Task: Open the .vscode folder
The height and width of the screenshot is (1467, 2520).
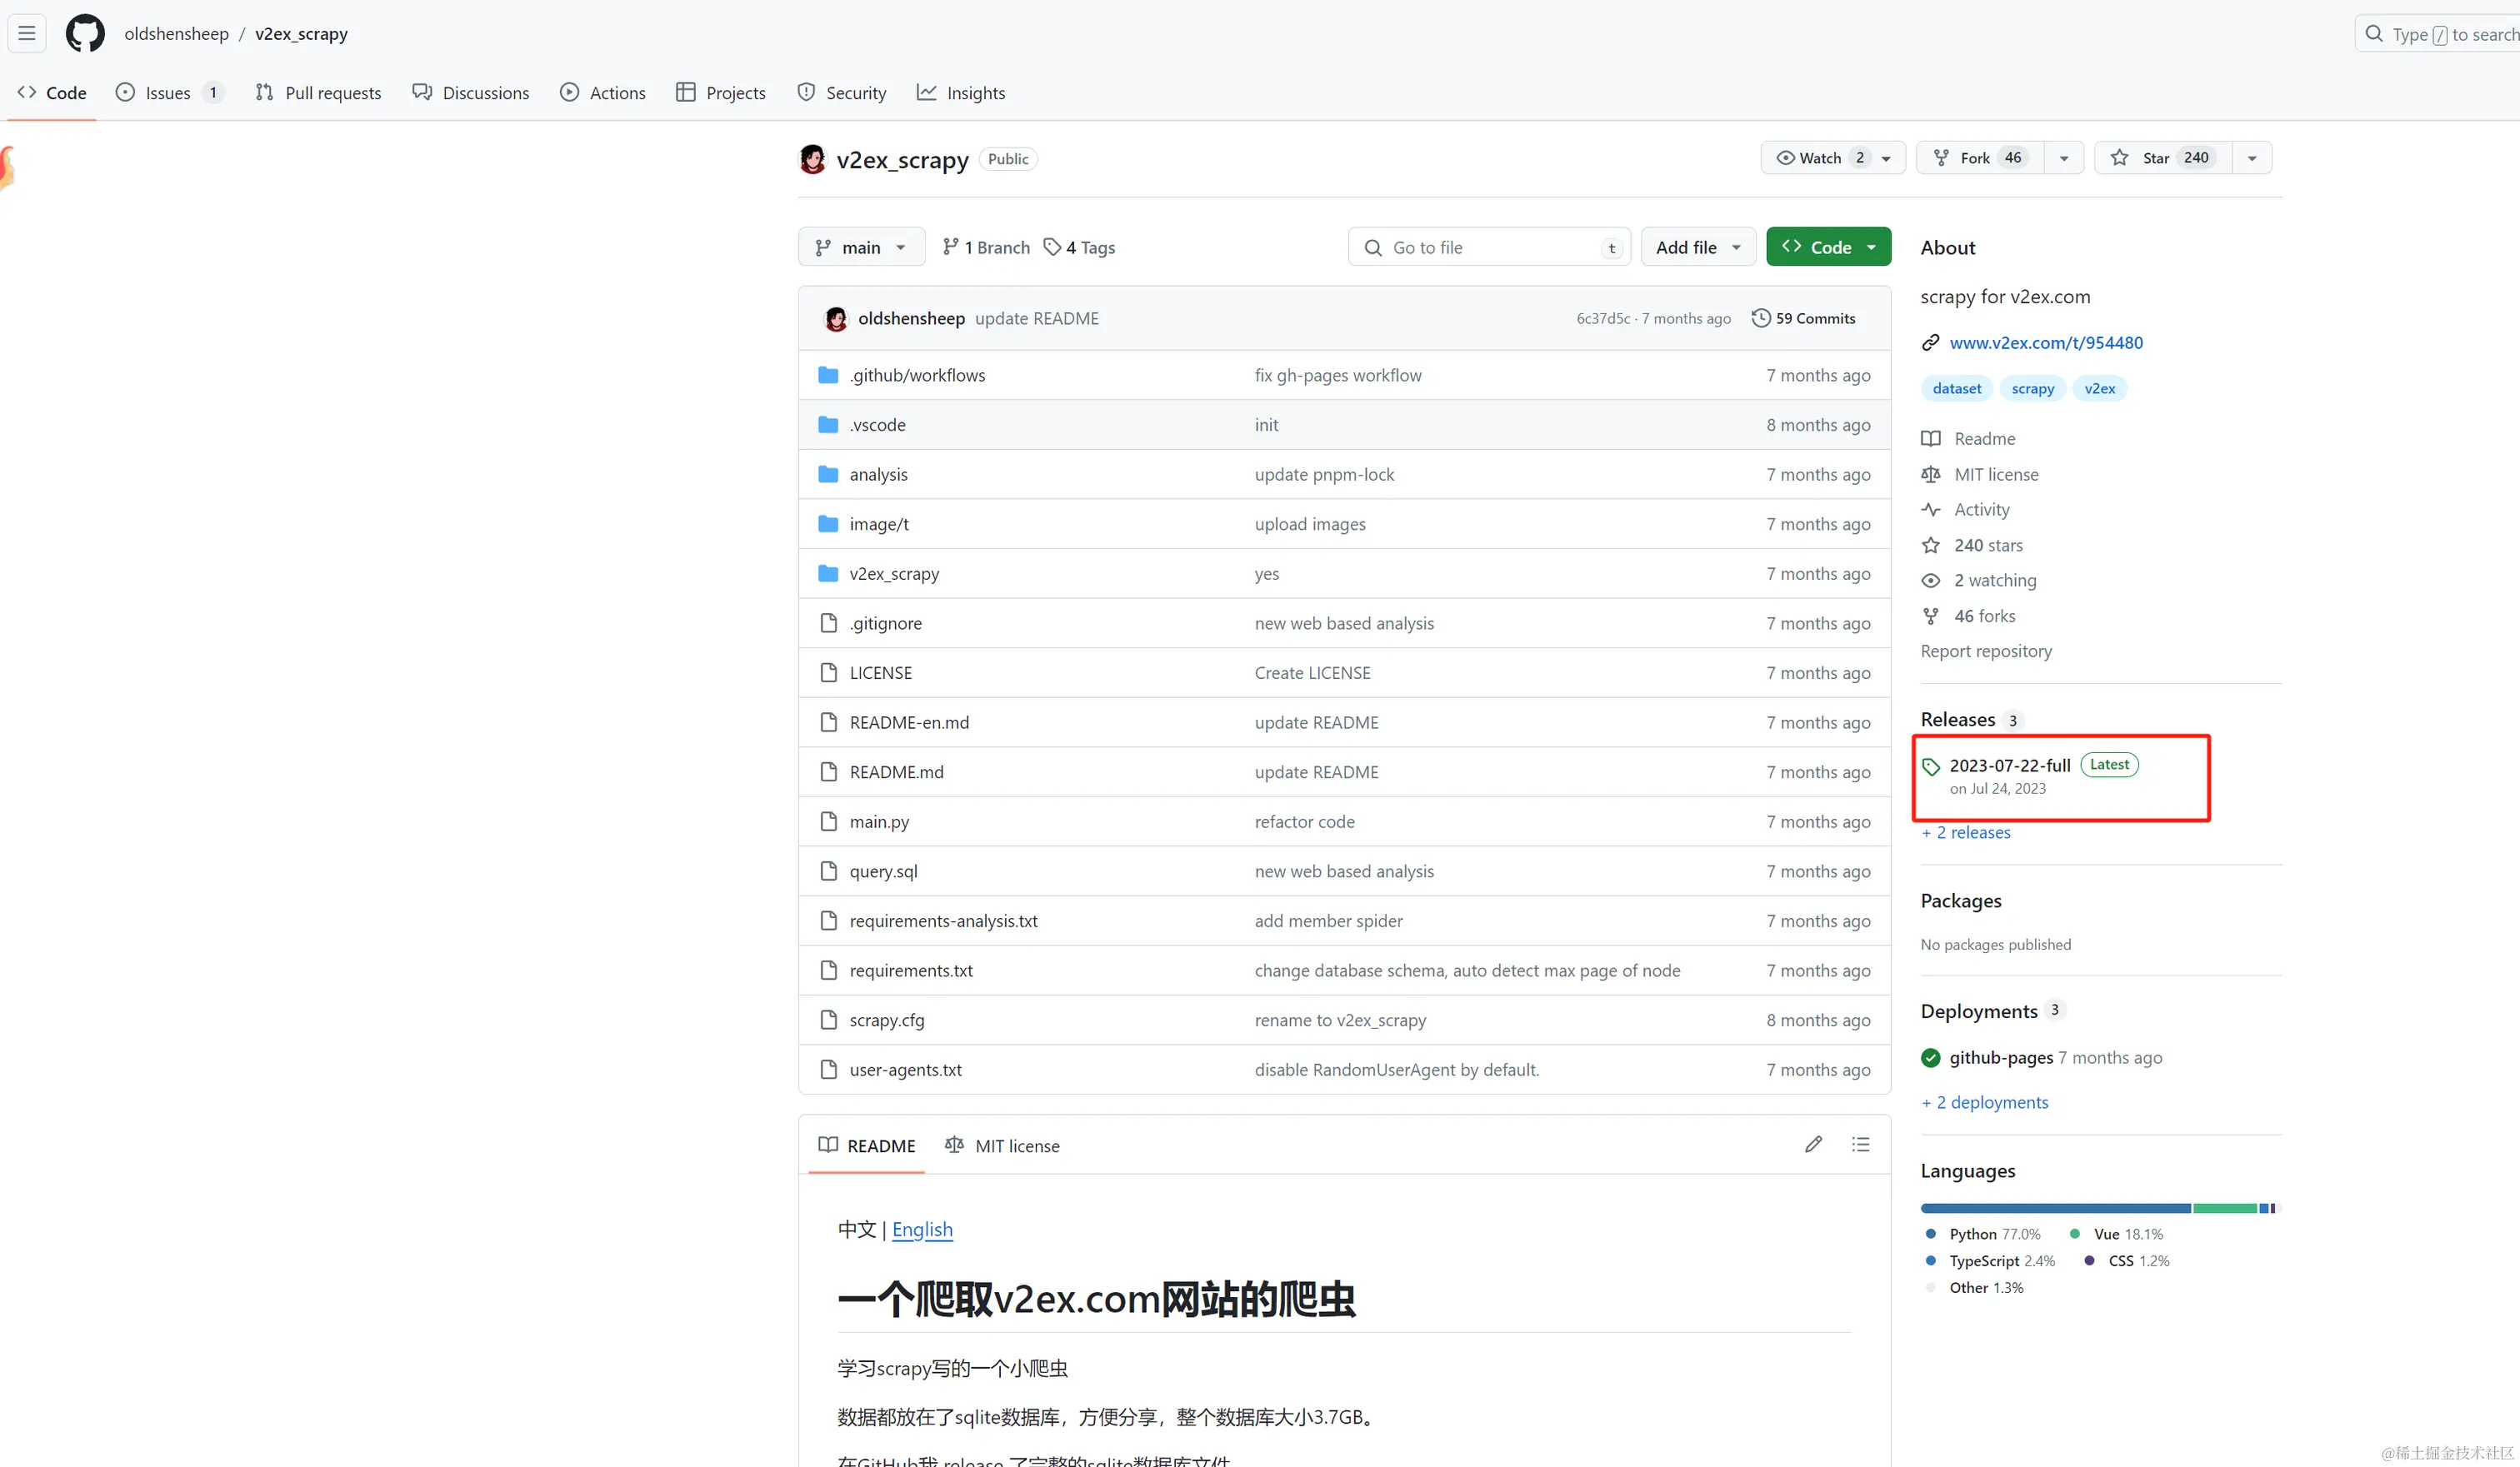Action: [x=877, y=425]
